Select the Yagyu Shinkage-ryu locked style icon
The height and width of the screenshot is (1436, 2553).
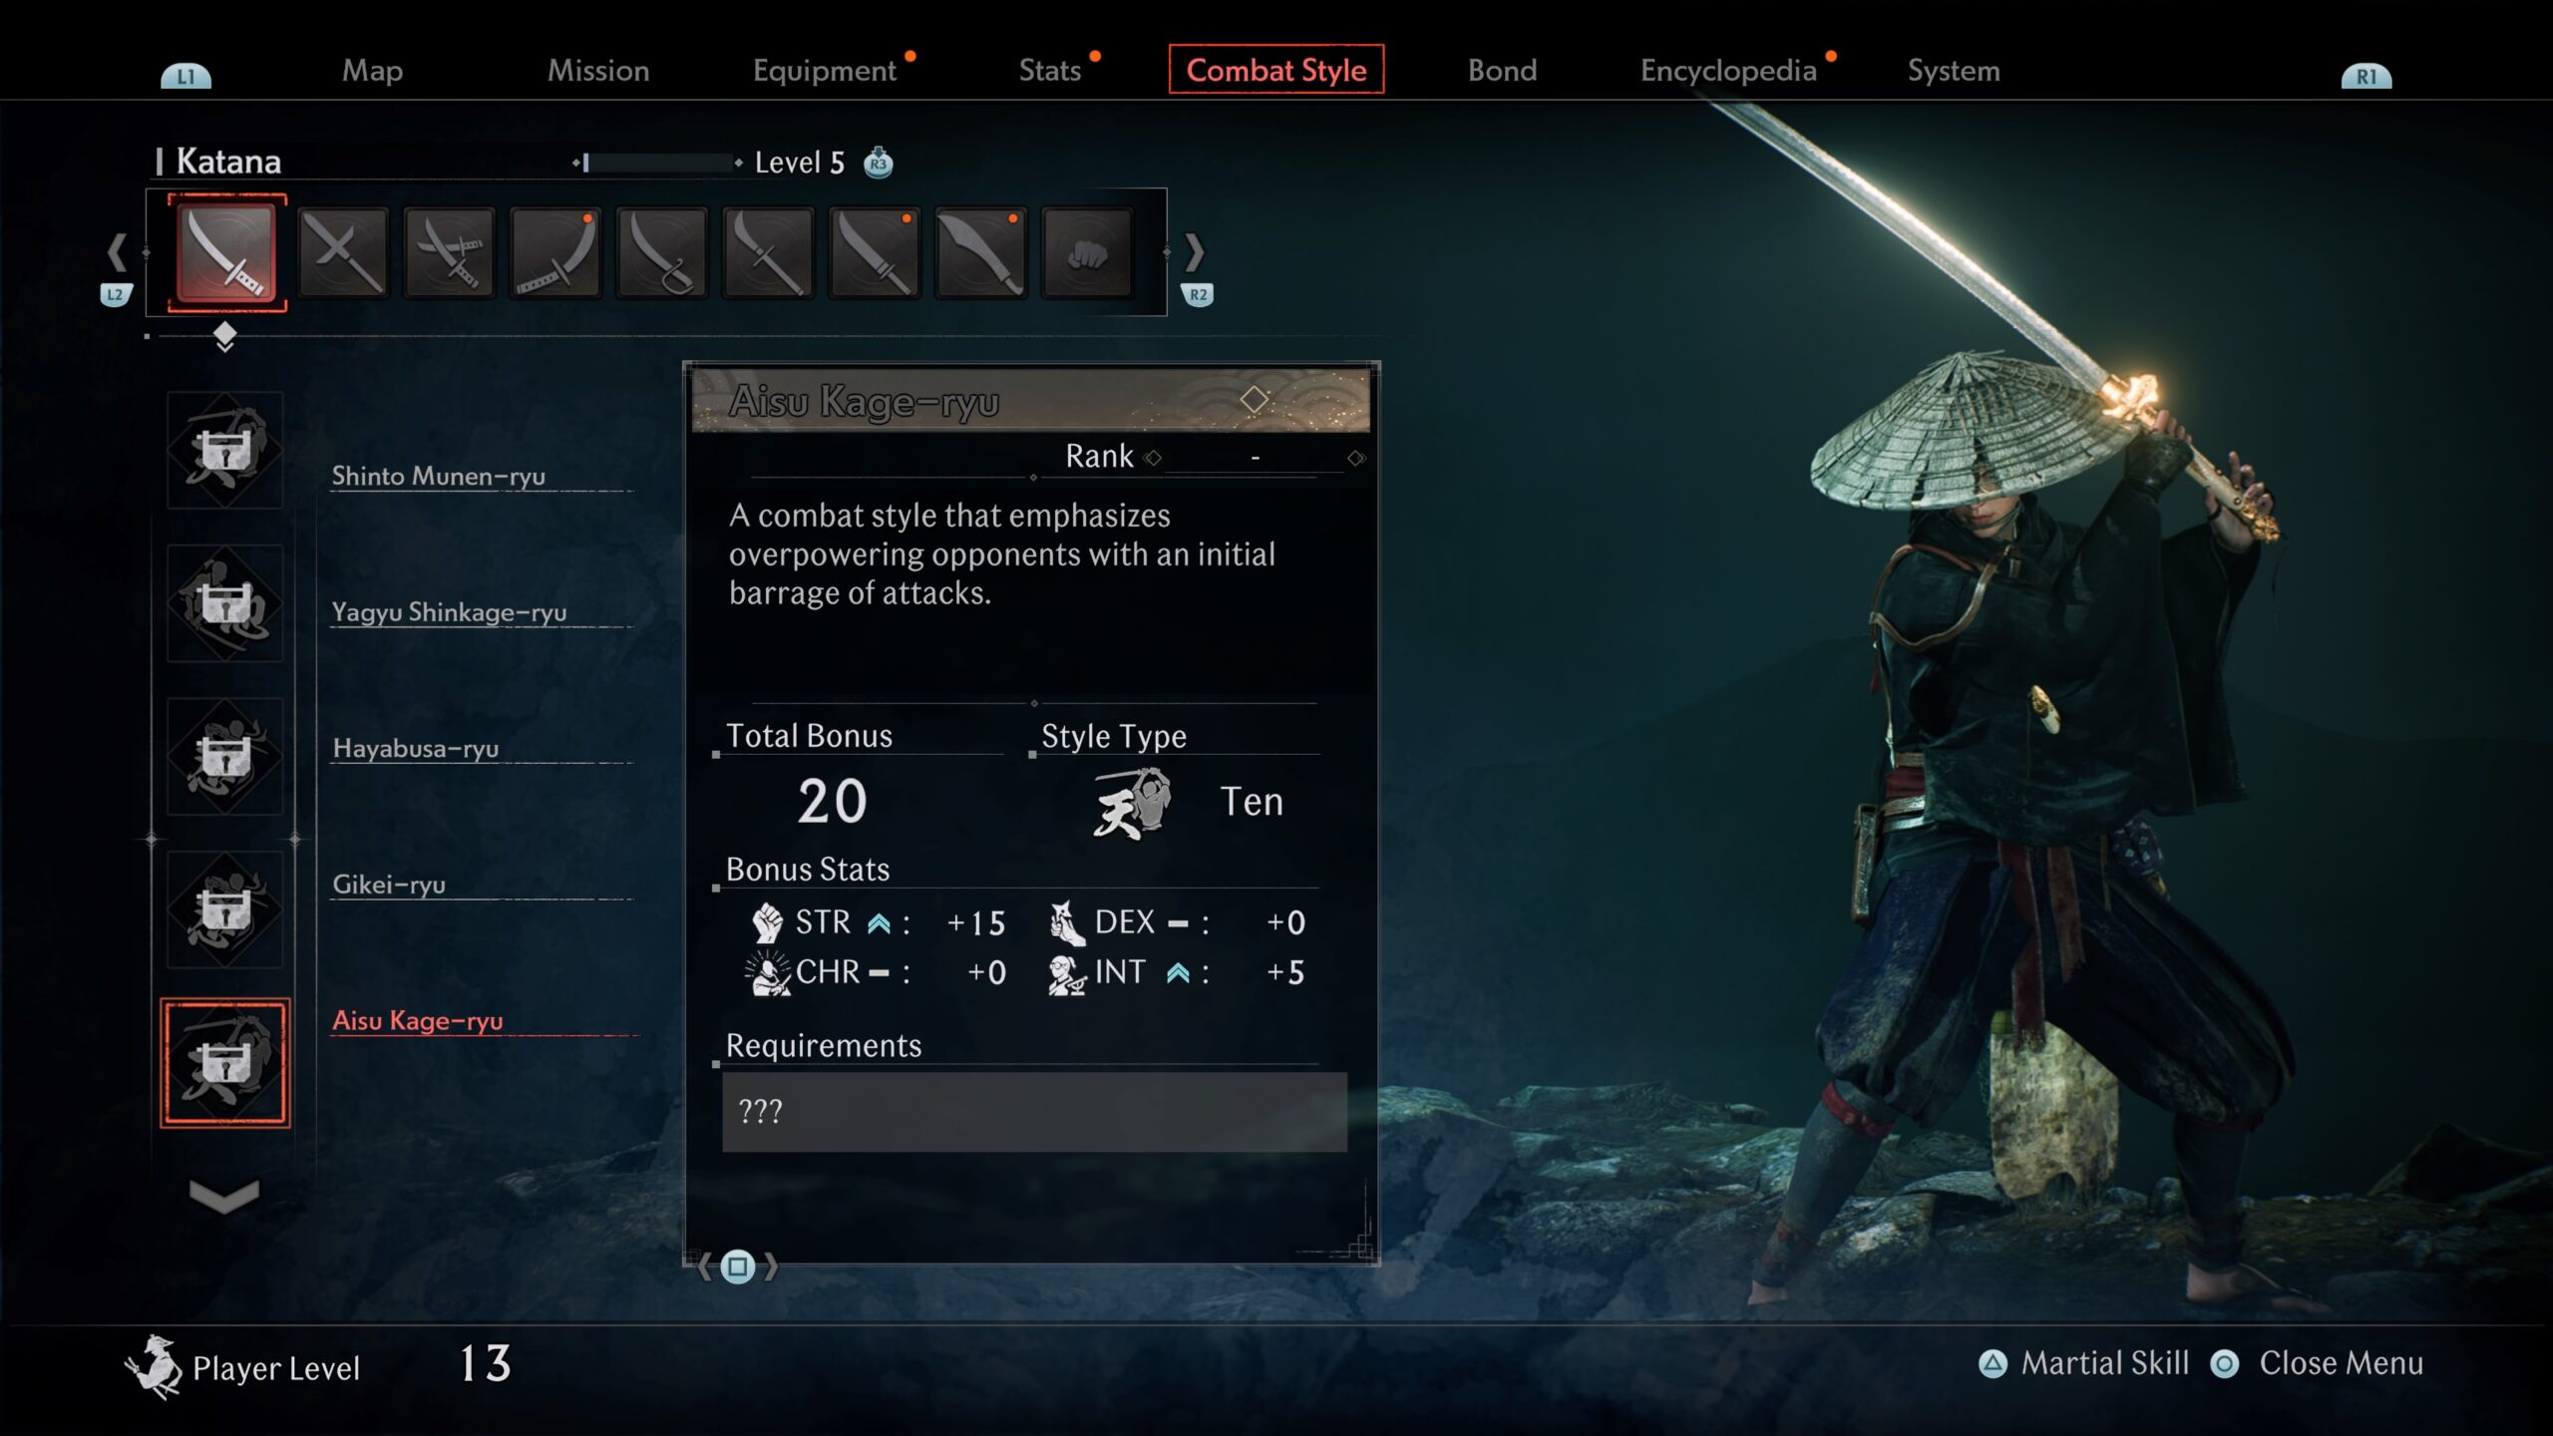coord(225,603)
